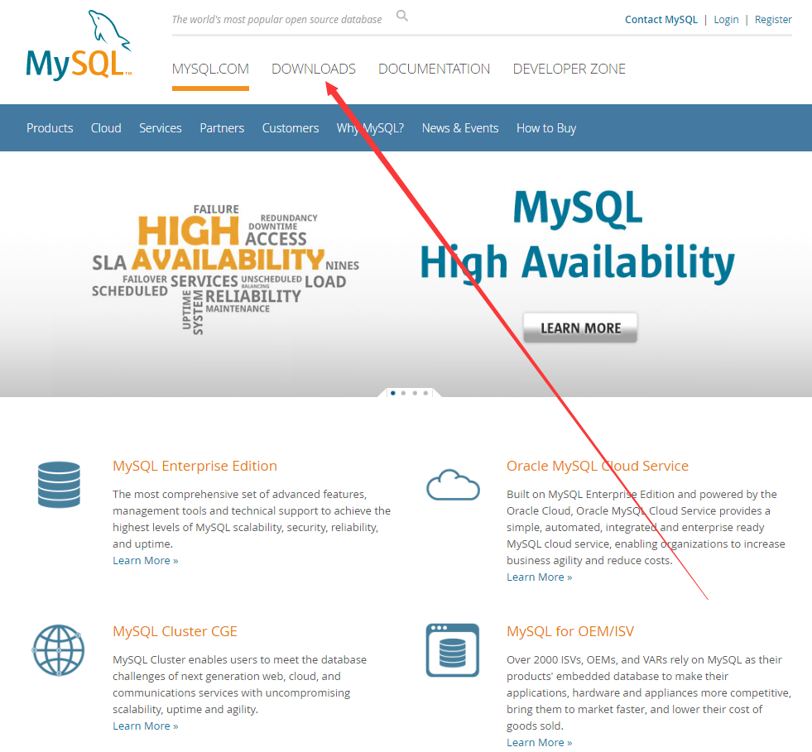Select the fourth carousel dot
812x752 pixels.
[425, 393]
